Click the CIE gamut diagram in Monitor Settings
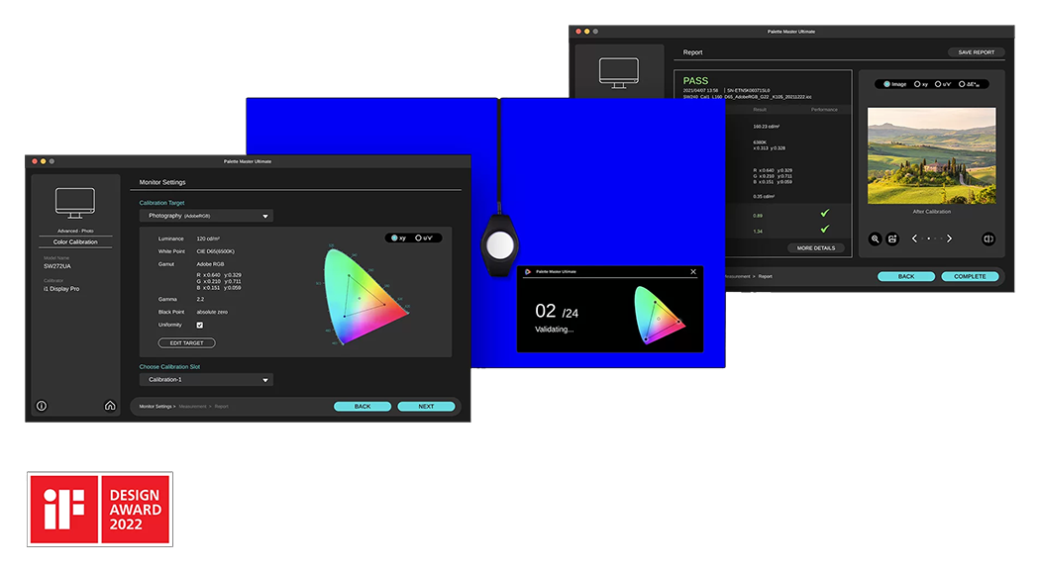Viewport: 1040px width, 572px height. coord(364,296)
